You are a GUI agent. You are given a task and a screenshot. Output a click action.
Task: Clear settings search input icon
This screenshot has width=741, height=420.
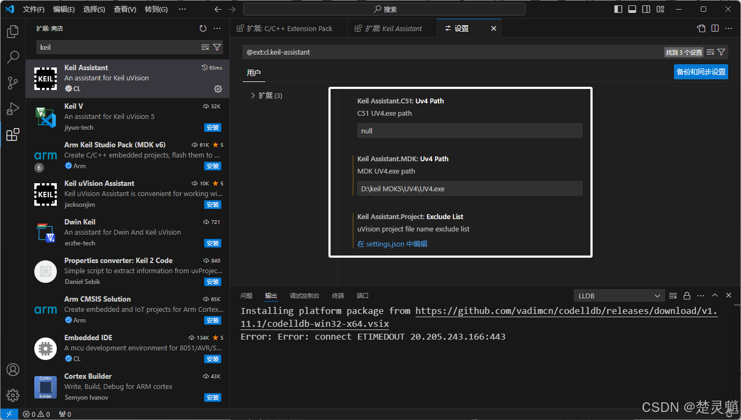(710, 52)
